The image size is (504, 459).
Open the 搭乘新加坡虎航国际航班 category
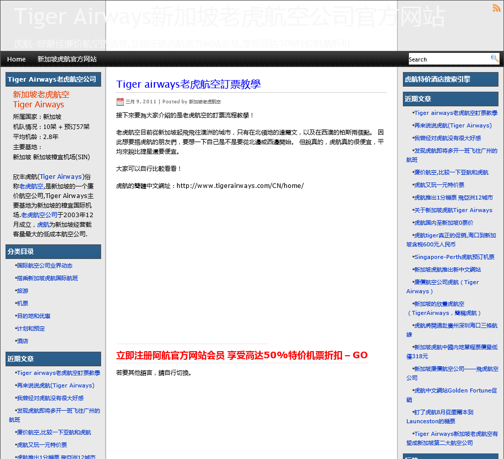click(48, 278)
